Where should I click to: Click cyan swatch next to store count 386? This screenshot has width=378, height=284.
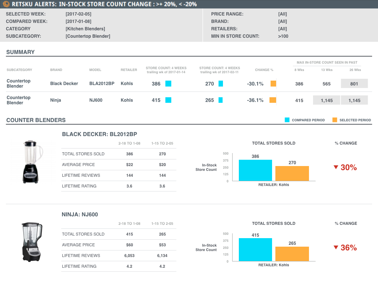tap(168, 84)
